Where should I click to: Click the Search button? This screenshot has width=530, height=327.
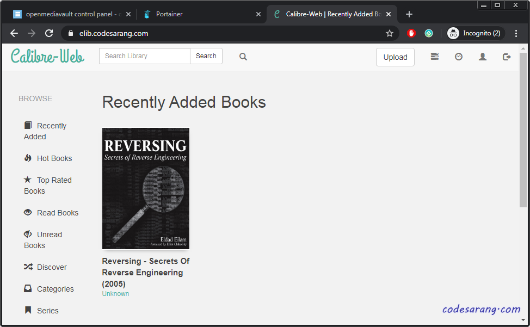[206, 56]
